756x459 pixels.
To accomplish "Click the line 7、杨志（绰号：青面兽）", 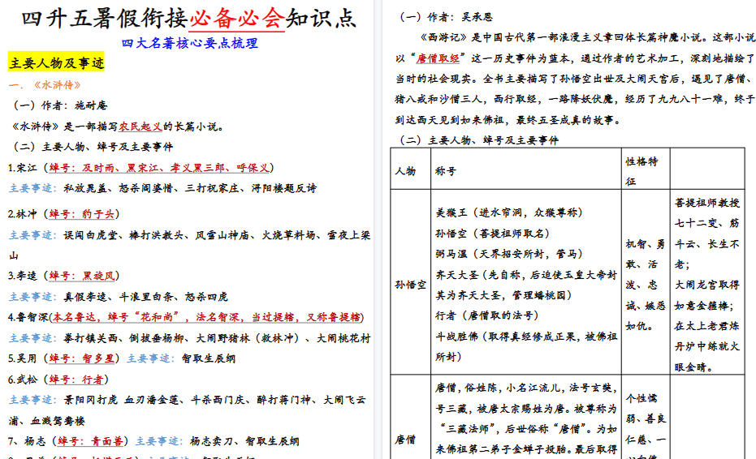I will (x=68, y=441).
